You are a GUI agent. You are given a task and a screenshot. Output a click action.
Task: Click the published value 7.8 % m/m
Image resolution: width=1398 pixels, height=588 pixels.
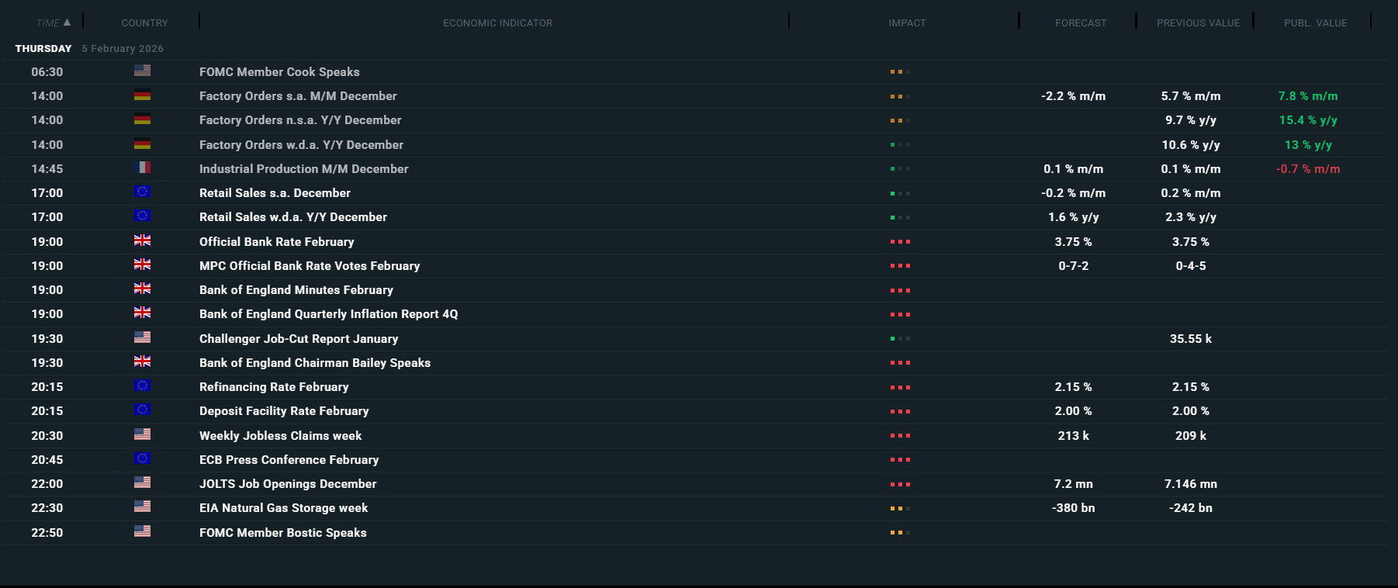[1308, 96]
